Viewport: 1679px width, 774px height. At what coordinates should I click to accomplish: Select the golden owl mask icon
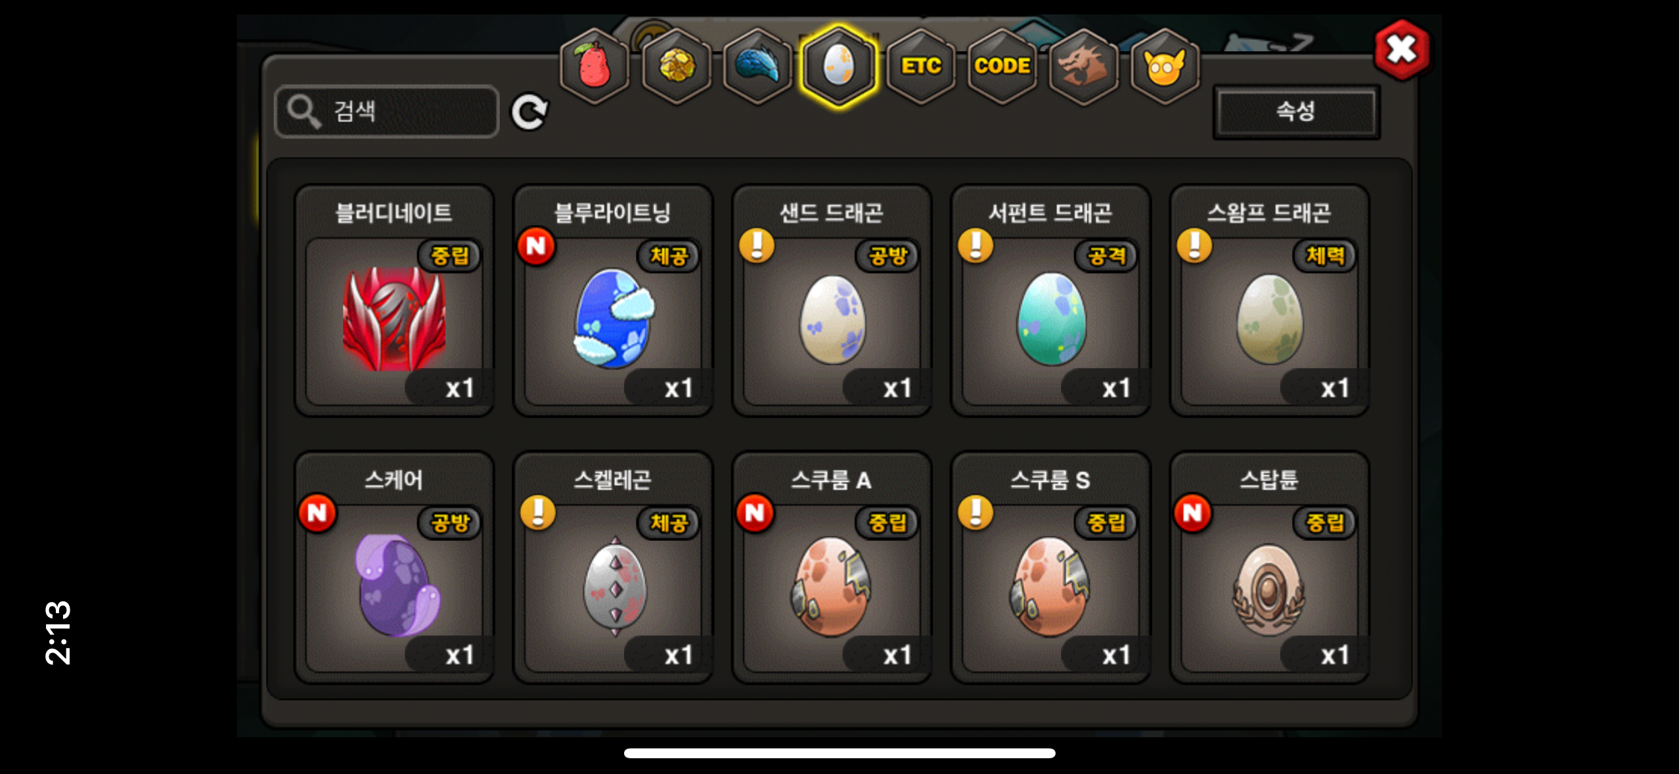click(x=1165, y=66)
